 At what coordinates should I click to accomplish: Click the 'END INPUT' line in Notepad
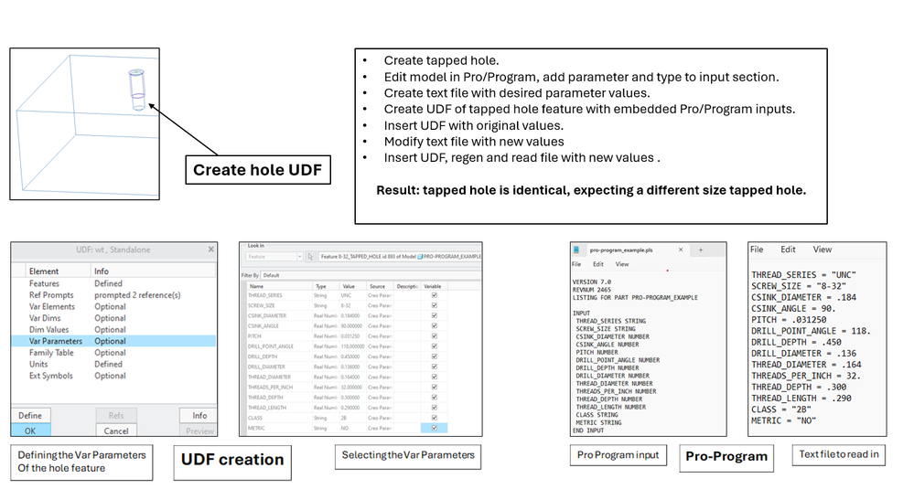coord(588,431)
